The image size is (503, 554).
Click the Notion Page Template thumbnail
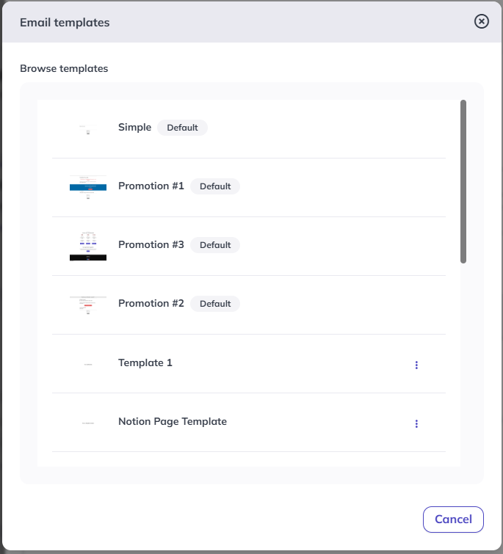(88, 423)
